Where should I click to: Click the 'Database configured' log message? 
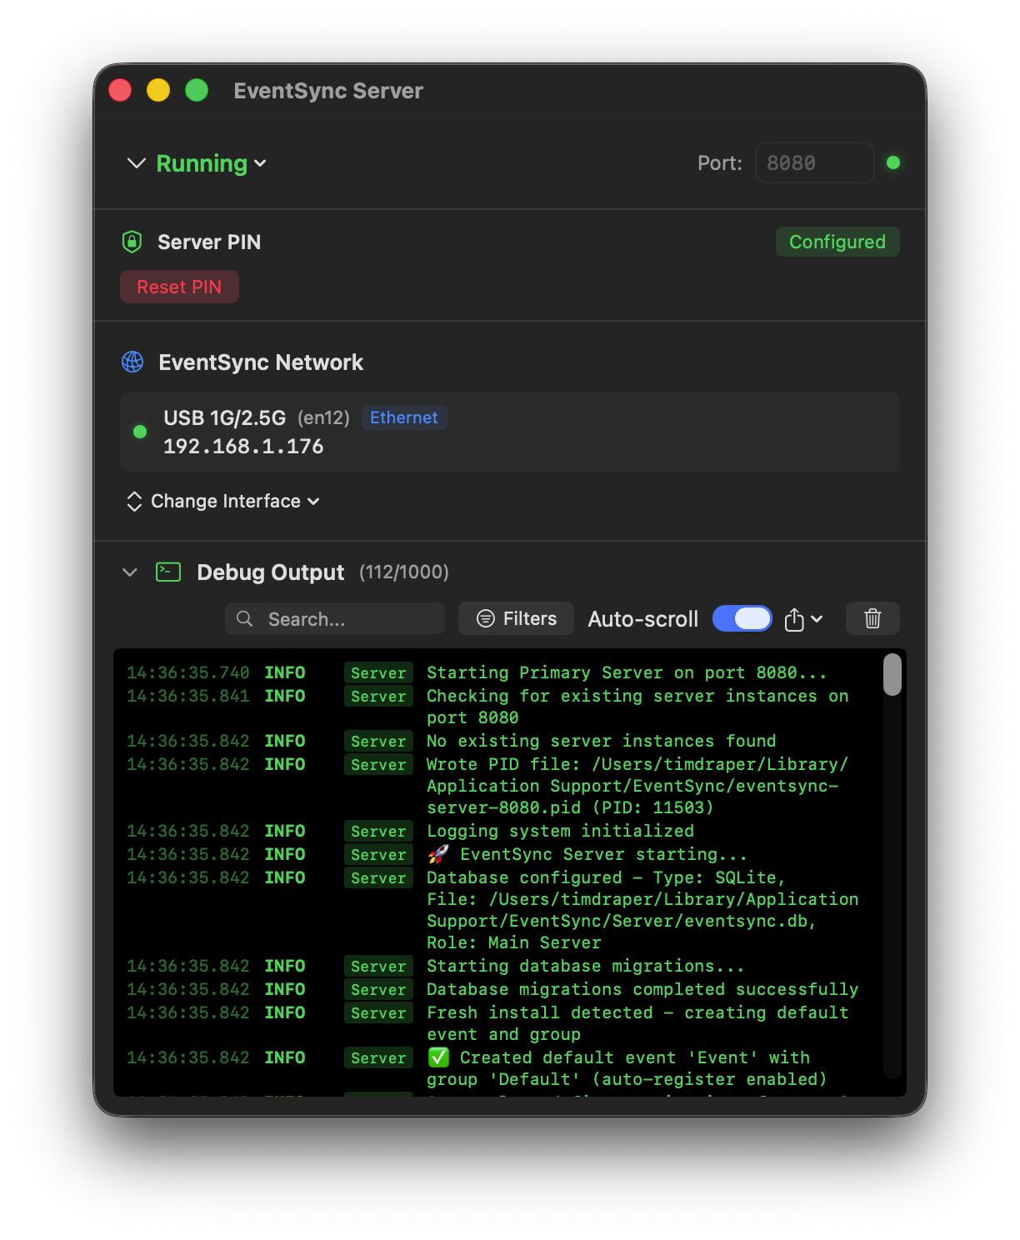[642, 910]
